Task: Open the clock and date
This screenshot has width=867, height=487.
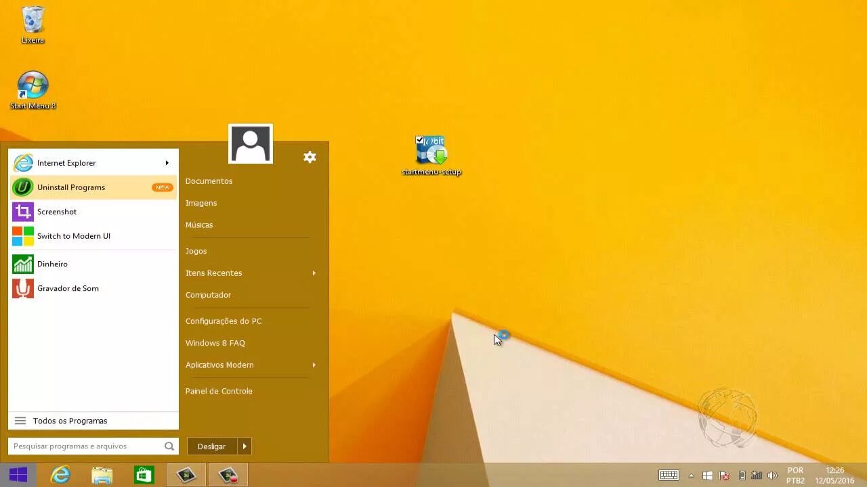Action: (x=835, y=476)
